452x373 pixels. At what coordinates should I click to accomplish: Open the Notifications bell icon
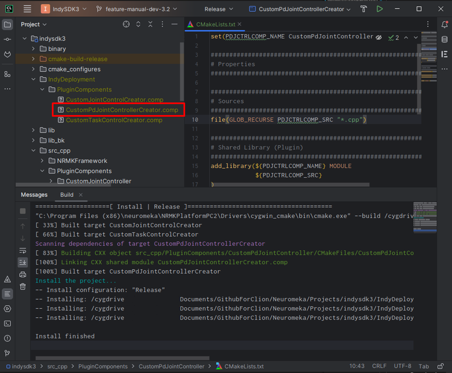(x=444, y=24)
